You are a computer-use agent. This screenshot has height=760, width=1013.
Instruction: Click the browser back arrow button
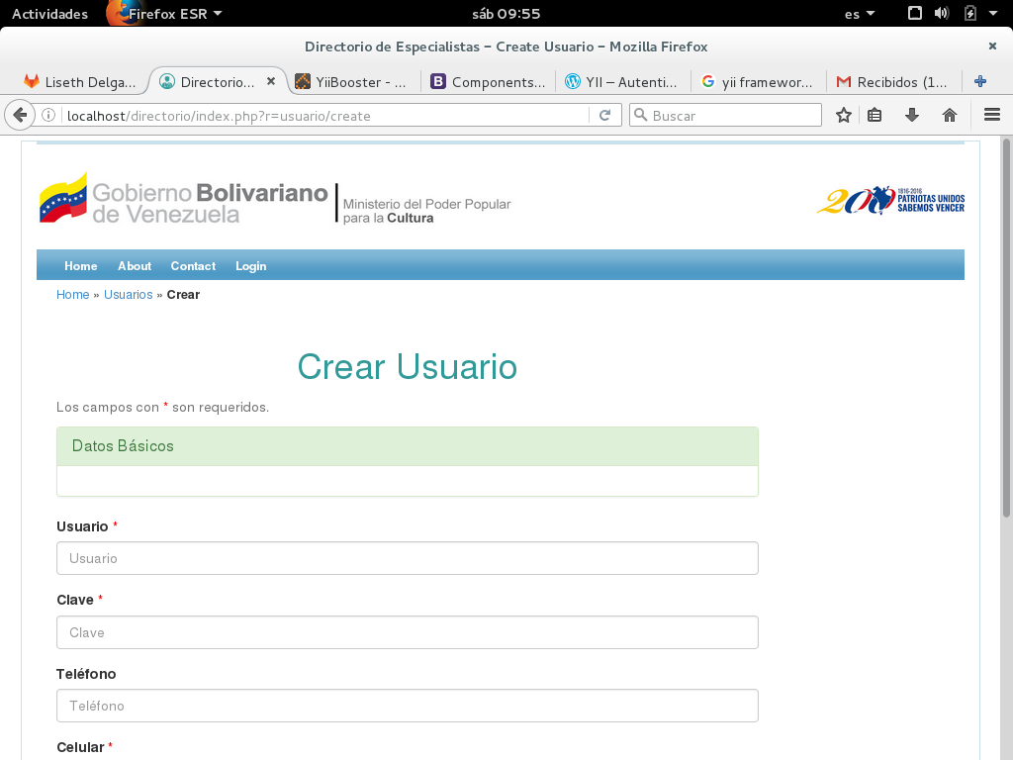[x=19, y=116]
